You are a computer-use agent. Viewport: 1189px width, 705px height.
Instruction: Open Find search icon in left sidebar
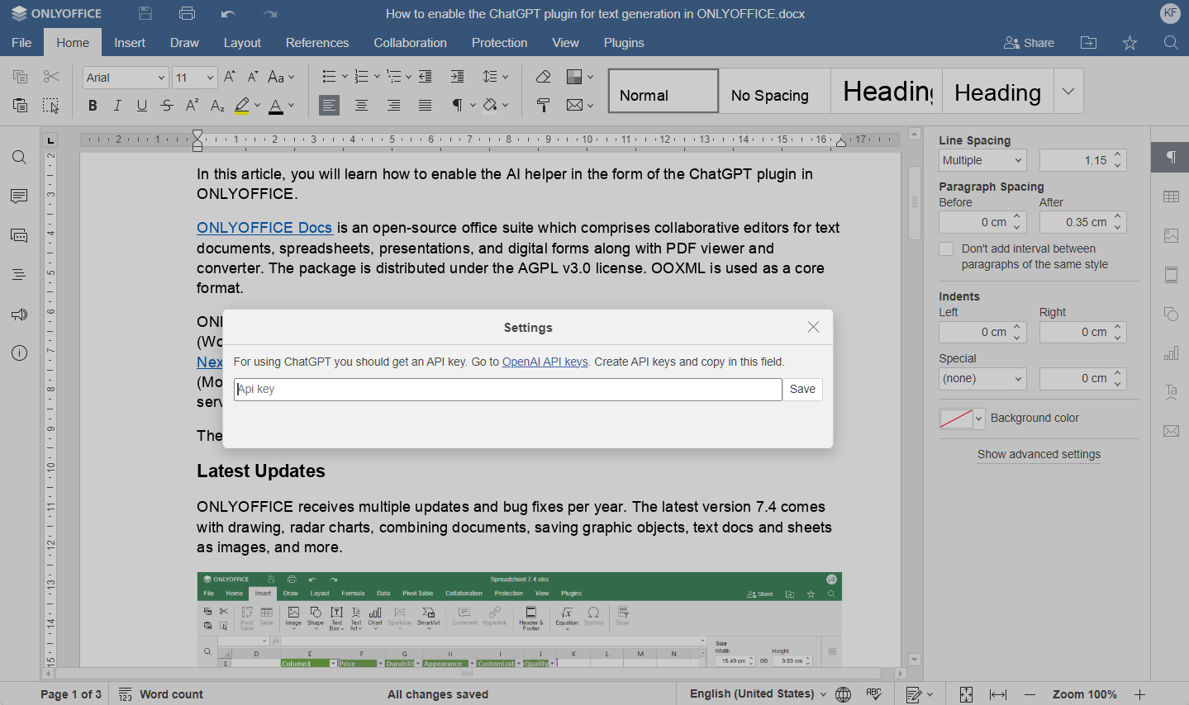click(x=20, y=158)
